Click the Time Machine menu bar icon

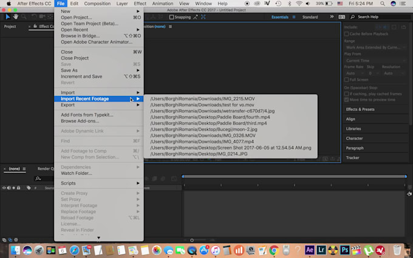pyautogui.click(x=278, y=4)
